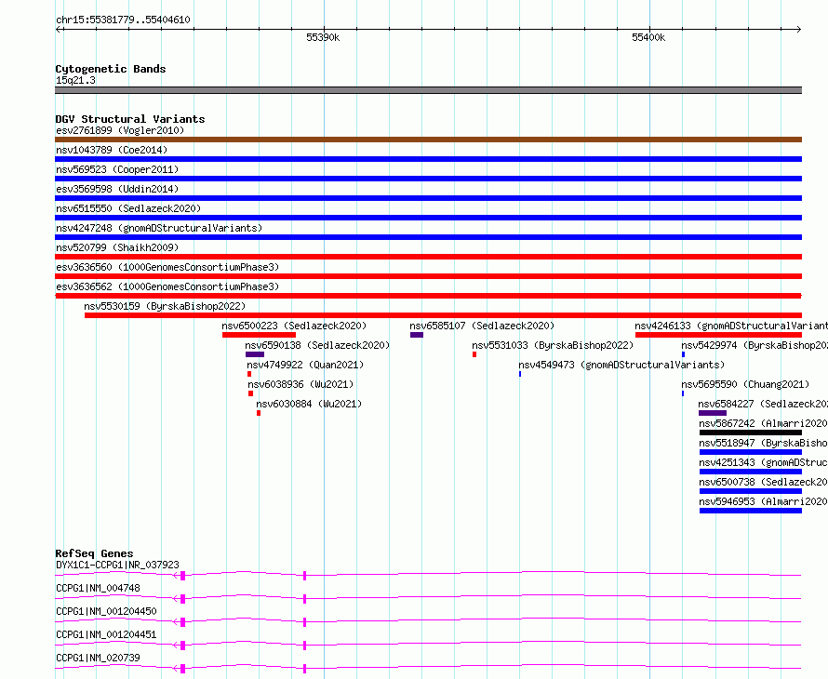Image resolution: width=828 pixels, height=679 pixels.
Task: Select DYX1C1-CCPG1|NR_037923 gene label
Action: 117,565
